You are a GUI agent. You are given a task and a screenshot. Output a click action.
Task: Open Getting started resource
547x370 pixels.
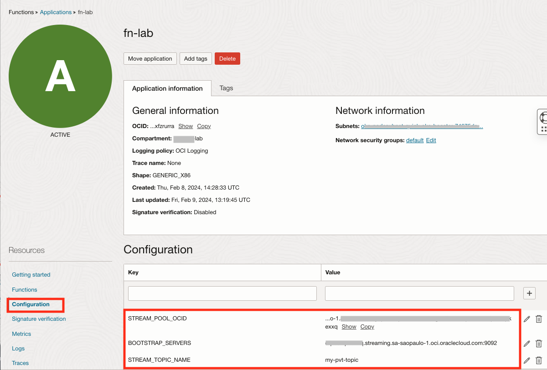31,275
